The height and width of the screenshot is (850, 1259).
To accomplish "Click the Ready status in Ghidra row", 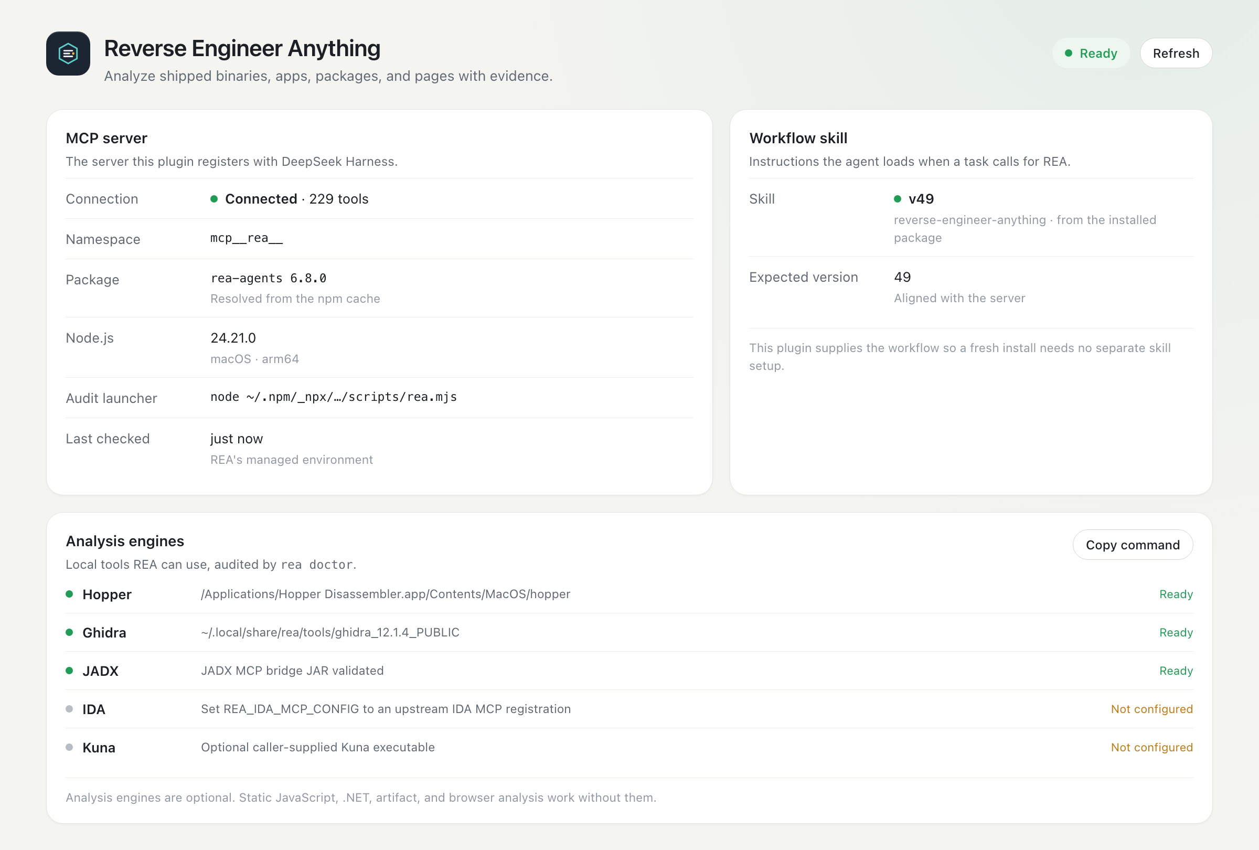I will coord(1176,632).
